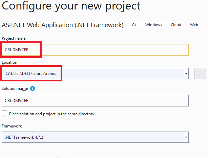The width and height of the screenshot is (208, 158).
Task: Click into the Project name field CRUDMVCEF
Action: click(x=95, y=50)
